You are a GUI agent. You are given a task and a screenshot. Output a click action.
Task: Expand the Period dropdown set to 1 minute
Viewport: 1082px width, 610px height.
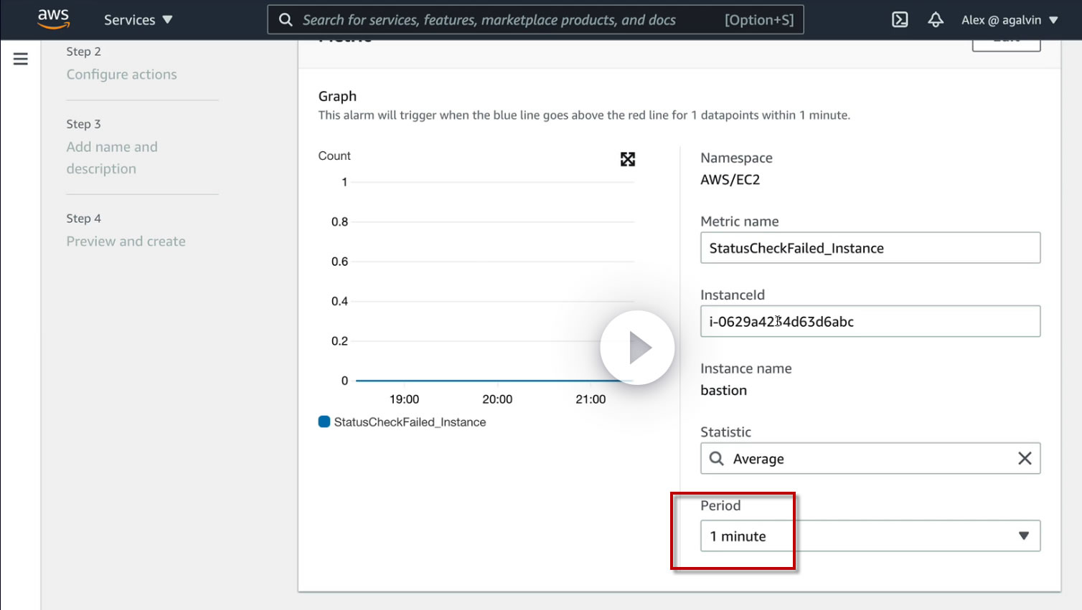pos(870,536)
